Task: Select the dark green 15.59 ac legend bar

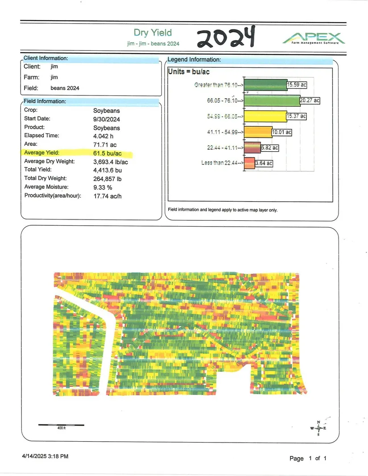Action: pyautogui.click(x=266, y=85)
